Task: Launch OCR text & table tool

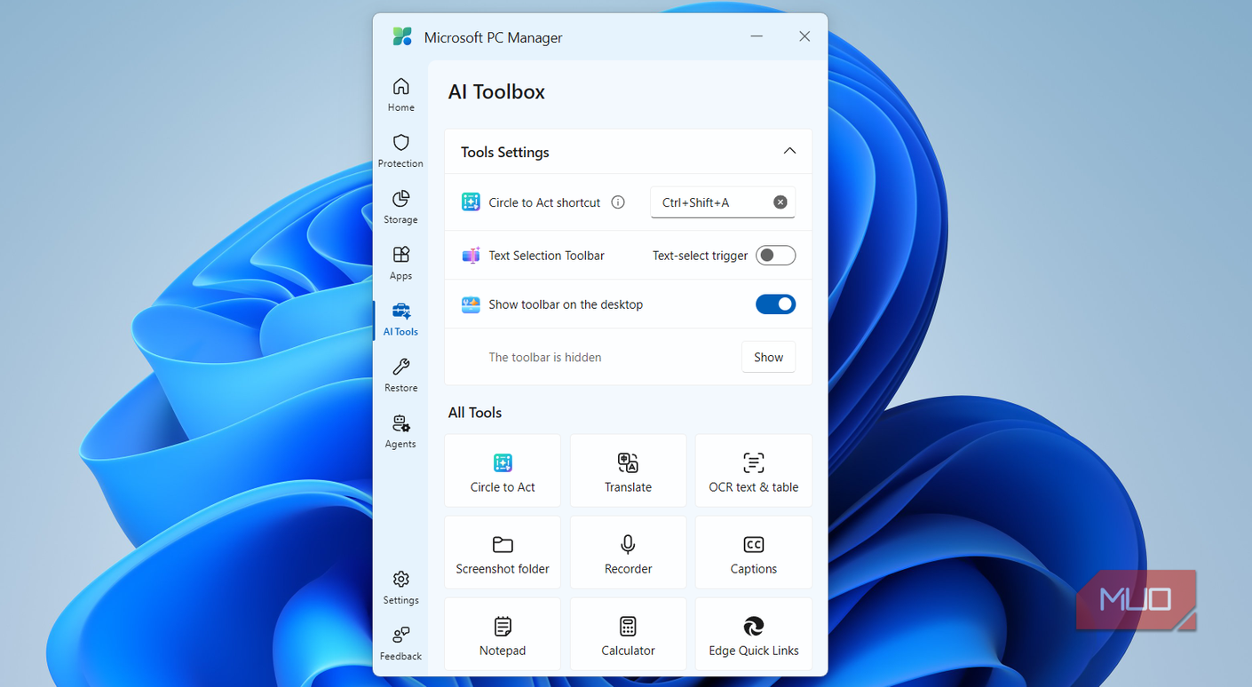Action: point(753,470)
